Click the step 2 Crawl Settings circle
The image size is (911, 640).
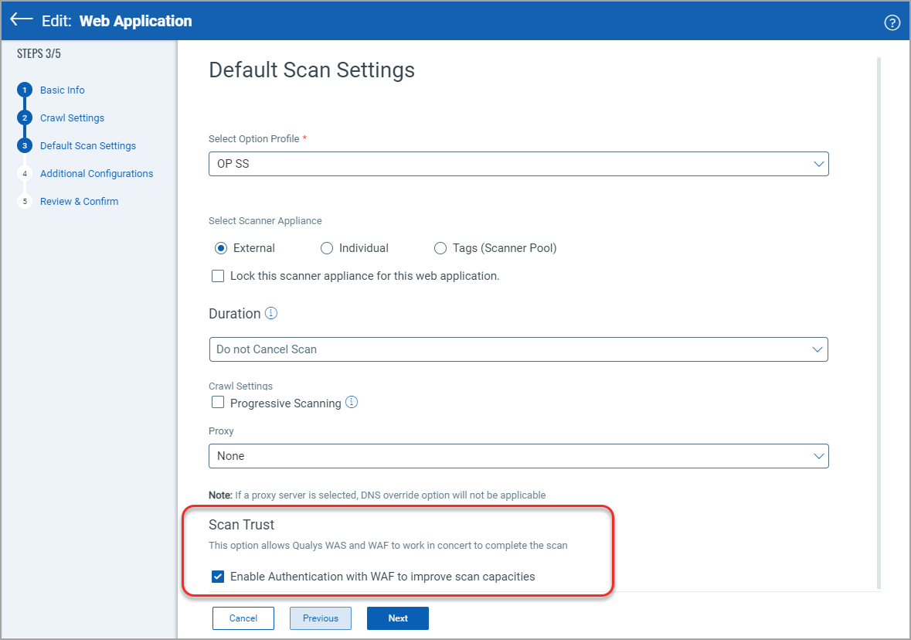tap(24, 117)
